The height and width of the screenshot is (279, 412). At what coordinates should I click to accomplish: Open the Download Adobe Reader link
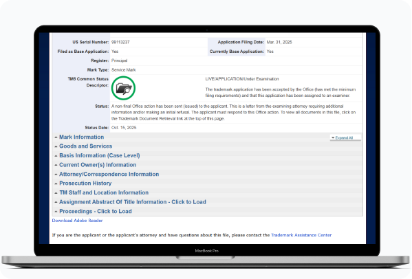77,221
